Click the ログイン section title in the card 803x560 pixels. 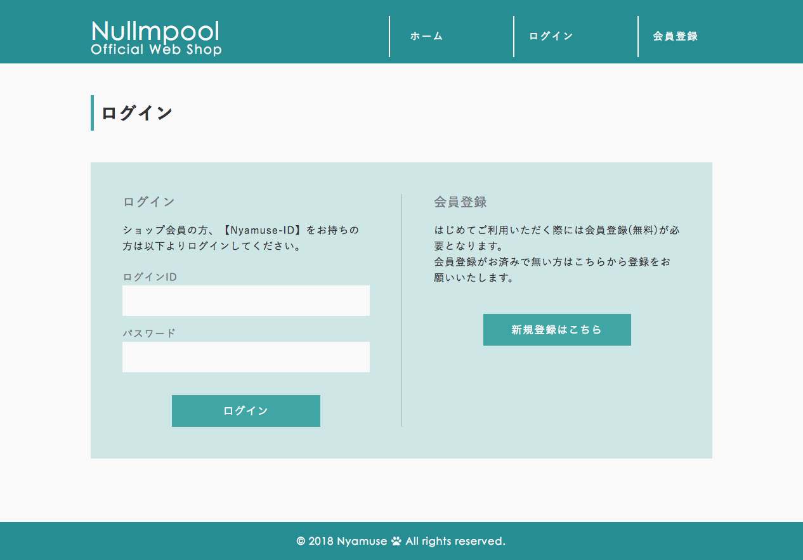point(149,202)
